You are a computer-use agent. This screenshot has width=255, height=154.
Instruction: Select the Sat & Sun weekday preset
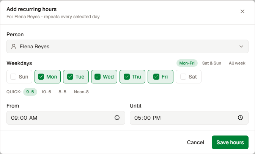click(212, 63)
